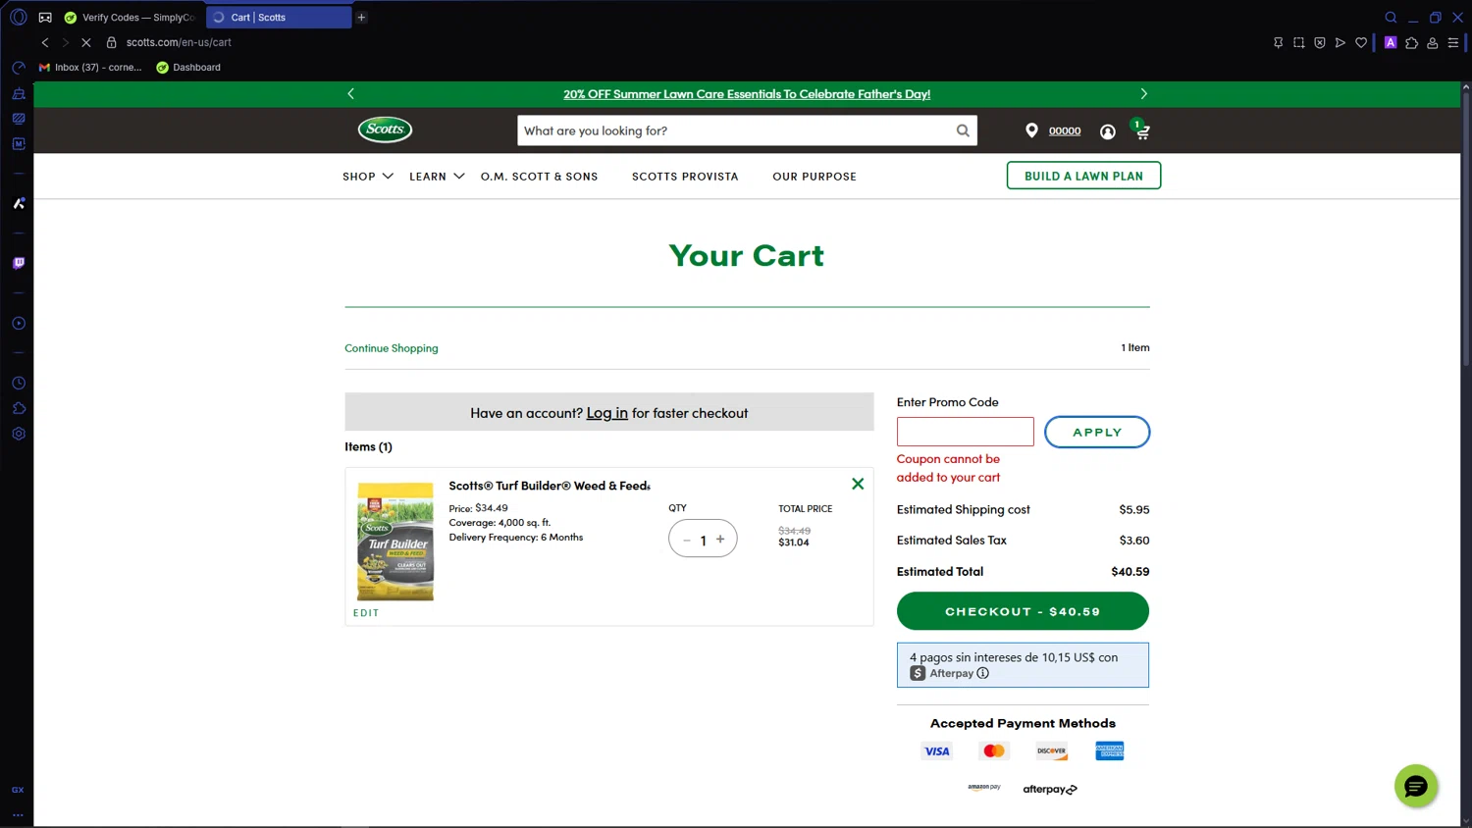Image resolution: width=1472 pixels, height=828 pixels.
Task: Click the search magnifier in Scotts search box
Action: pos(963,130)
